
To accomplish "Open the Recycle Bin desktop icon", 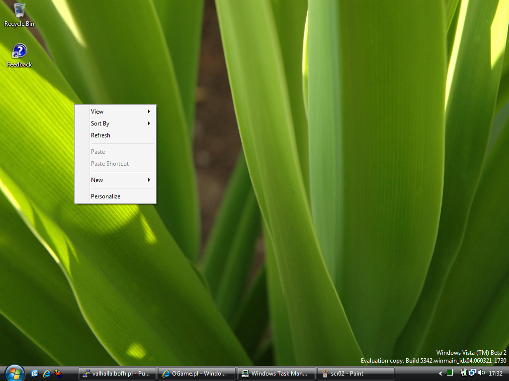I will tap(19, 14).
